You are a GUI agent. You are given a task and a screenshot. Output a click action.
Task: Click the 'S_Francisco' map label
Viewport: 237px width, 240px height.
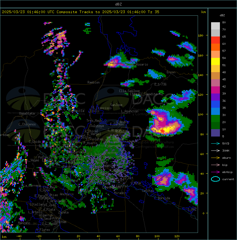102,108
